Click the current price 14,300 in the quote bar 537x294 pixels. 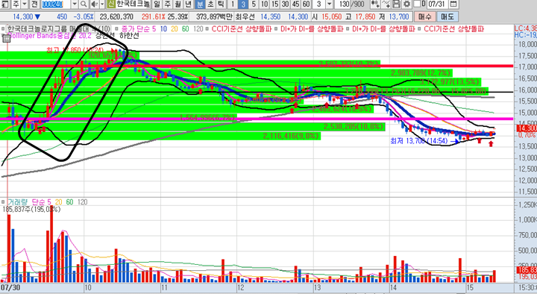[23, 16]
